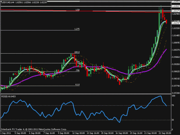Select the 5 Sep 00:00 time label
The image size is (180, 135).
(20, 133)
